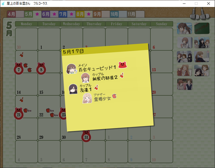Select the June 9 Saturday cell
Image resolution: width=215 pixels, height=168 pixels.
click(139, 152)
